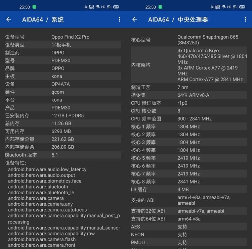This screenshot has height=249, width=252.
Task: Select the AES row
Action: [x=189, y=227]
